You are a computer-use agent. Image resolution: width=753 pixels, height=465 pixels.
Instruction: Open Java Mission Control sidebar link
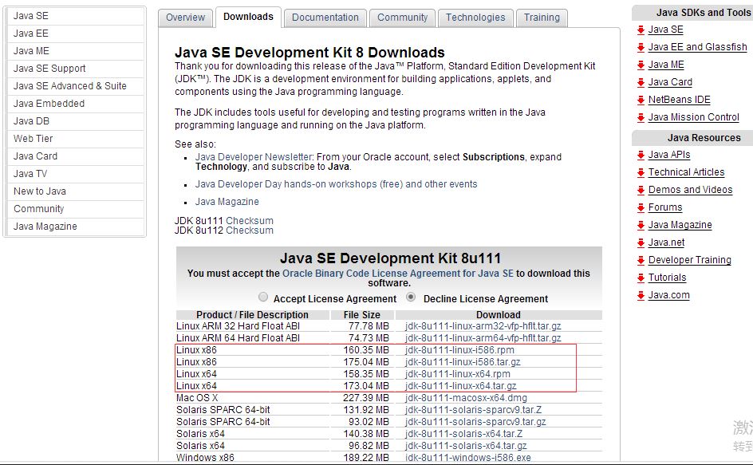click(x=693, y=117)
